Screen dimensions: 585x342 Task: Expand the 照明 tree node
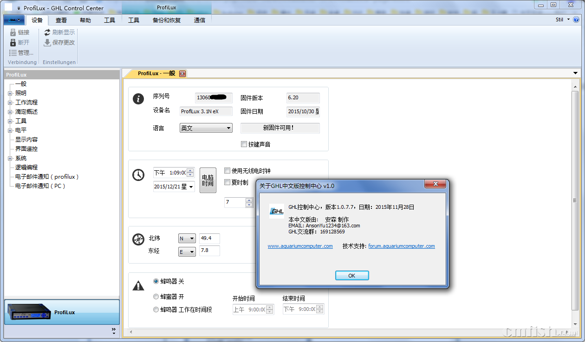click(10, 93)
